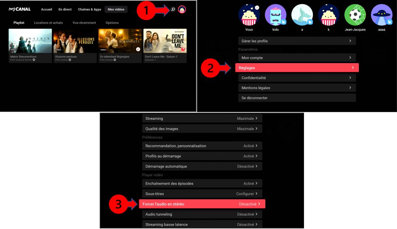Viewport: 397px width, 229px height.
Task: Open the Matrix Resurrections thumbnail
Action: coord(30,41)
